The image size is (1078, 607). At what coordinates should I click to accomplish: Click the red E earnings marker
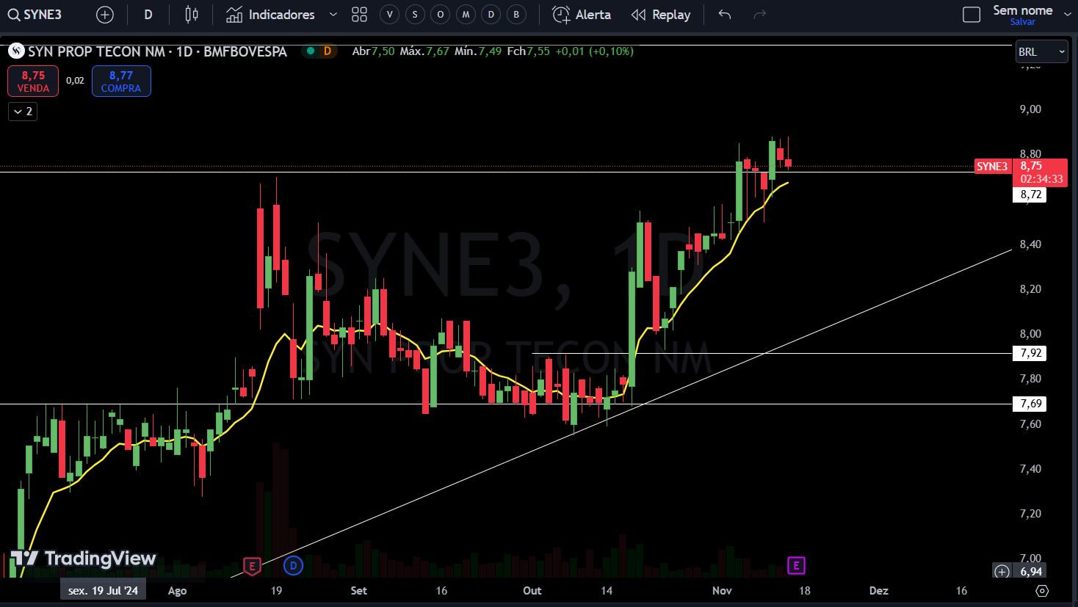click(x=252, y=566)
